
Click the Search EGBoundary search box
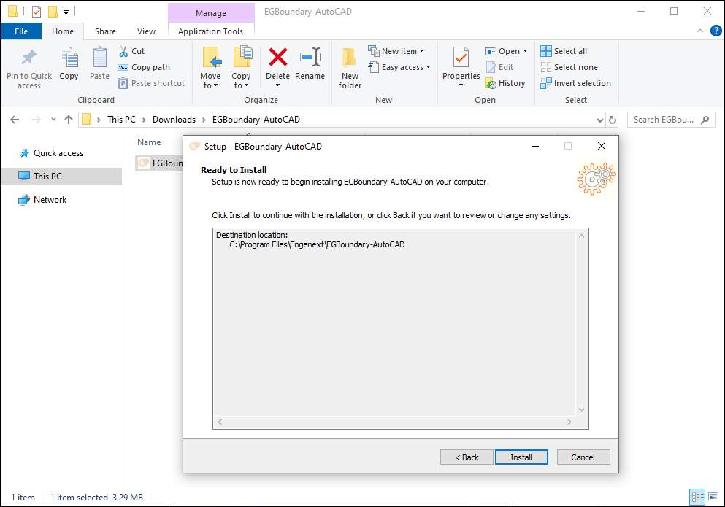[670, 120]
